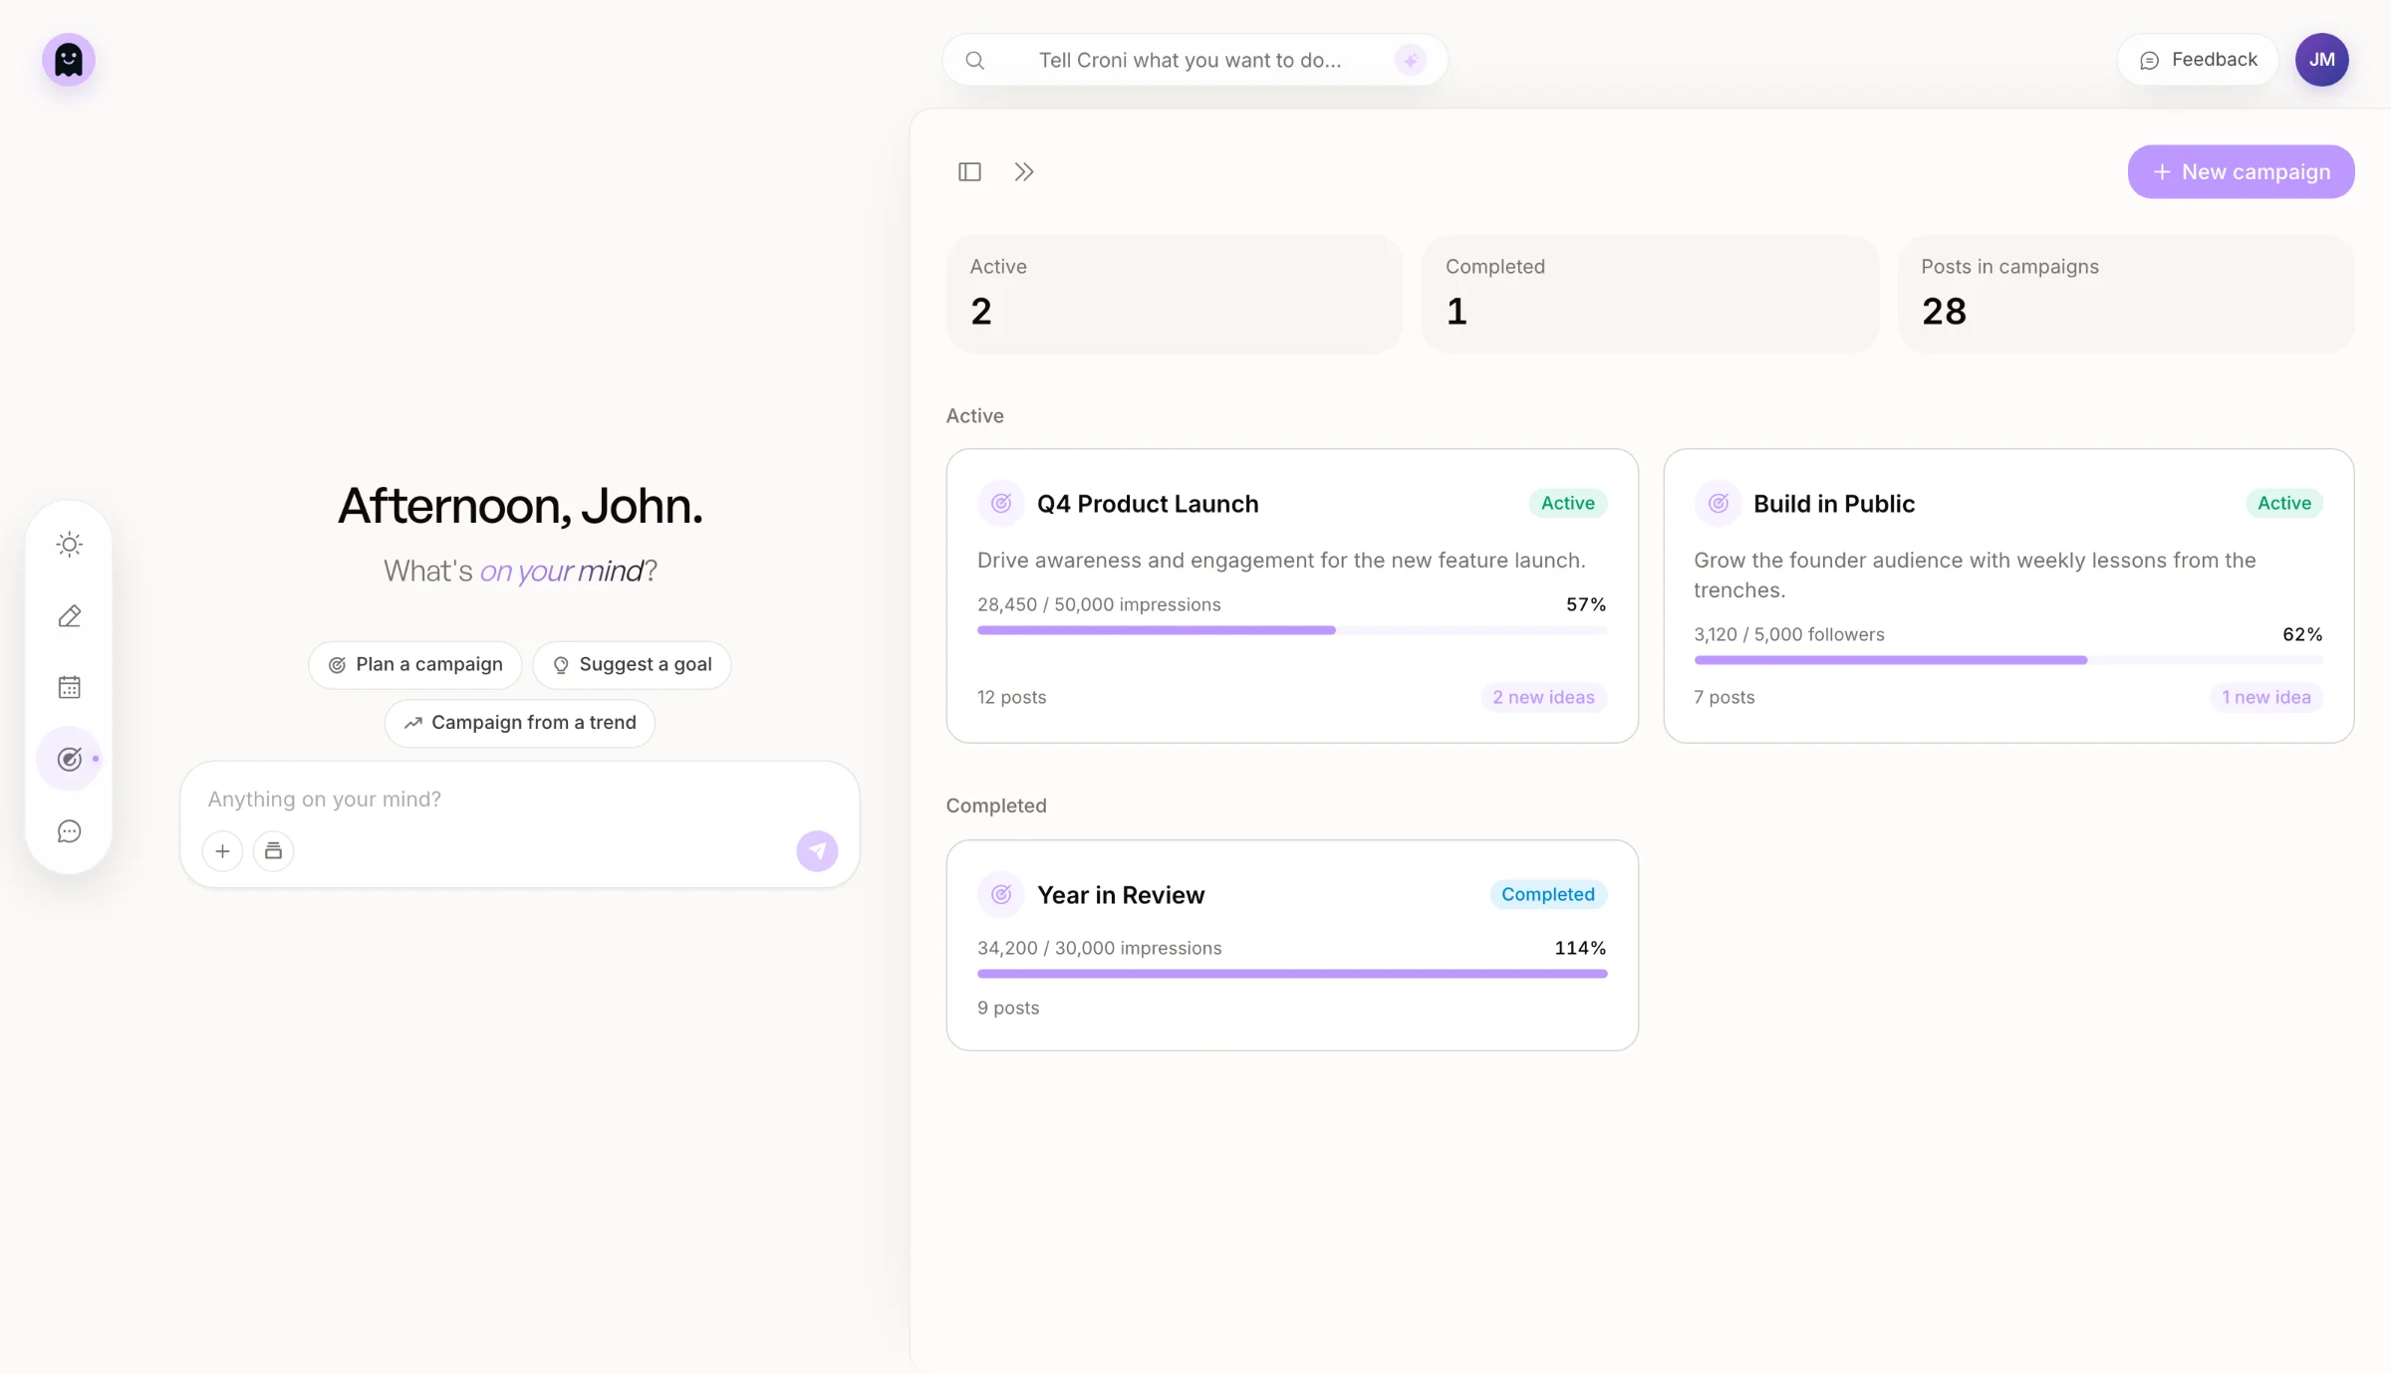This screenshot has width=2391, height=1374.
Task: Click the Completed count stat card
Action: [1650, 294]
